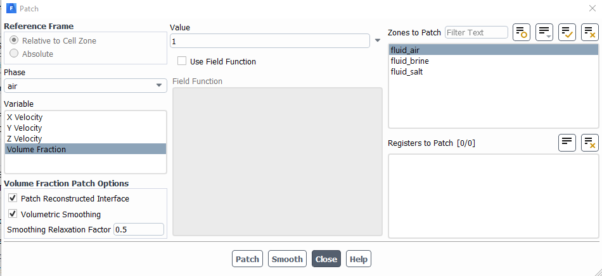
Task: Expand the Value field dropdown arrow
Action: pos(378,40)
